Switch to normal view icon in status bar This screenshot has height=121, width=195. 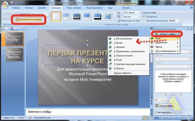pos(145,118)
